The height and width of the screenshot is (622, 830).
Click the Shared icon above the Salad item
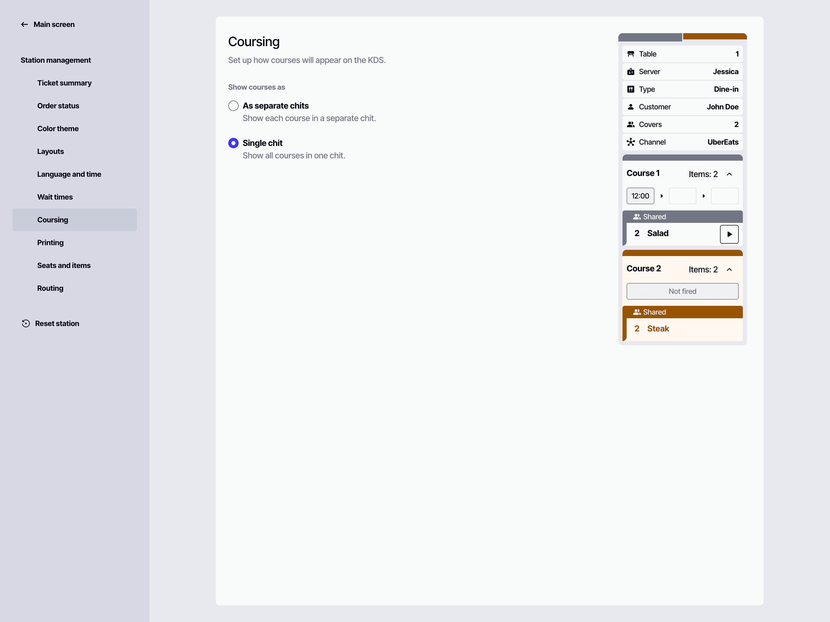tap(637, 216)
